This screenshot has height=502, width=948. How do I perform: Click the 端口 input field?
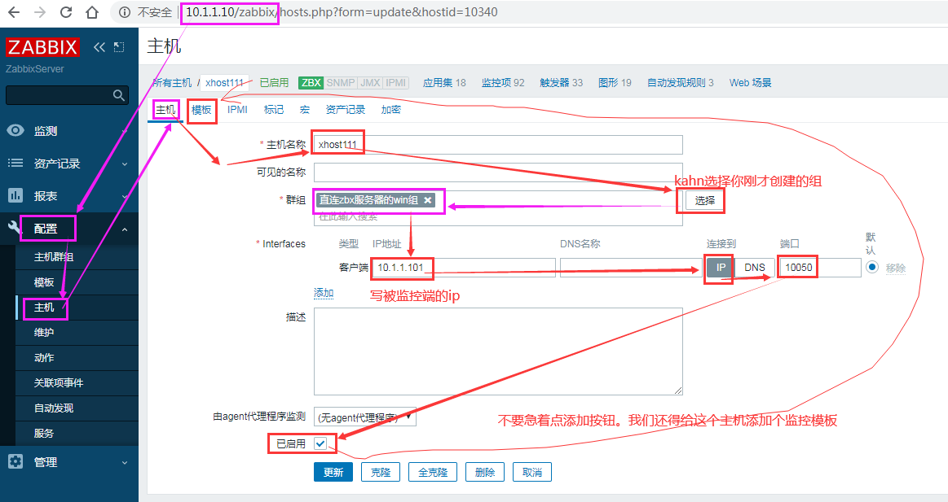[x=820, y=268]
